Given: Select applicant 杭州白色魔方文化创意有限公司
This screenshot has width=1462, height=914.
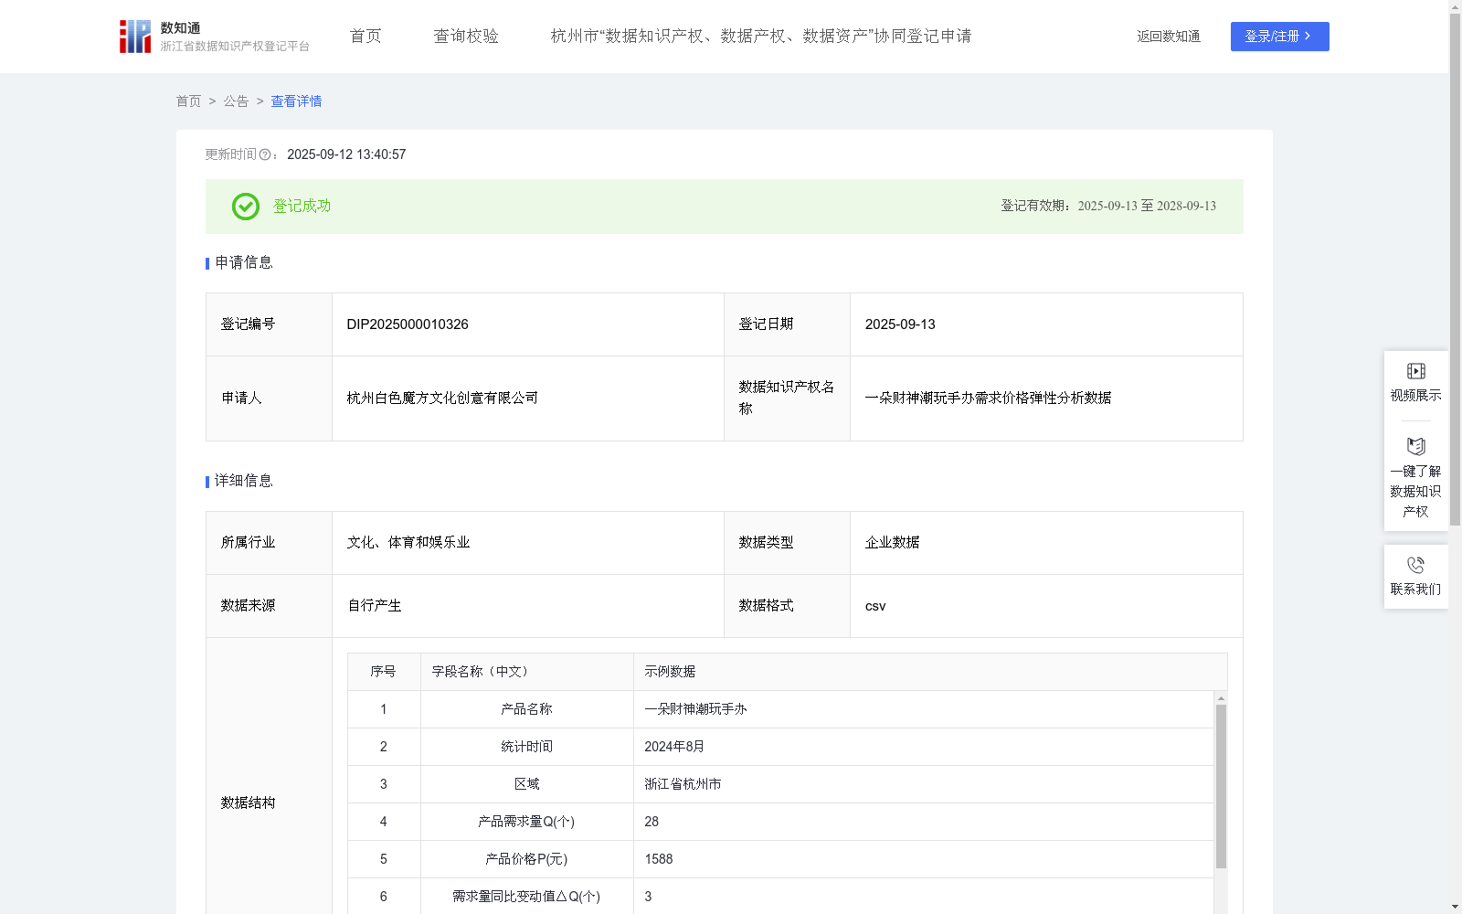Looking at the screenshot, I should tap(442, 399).
